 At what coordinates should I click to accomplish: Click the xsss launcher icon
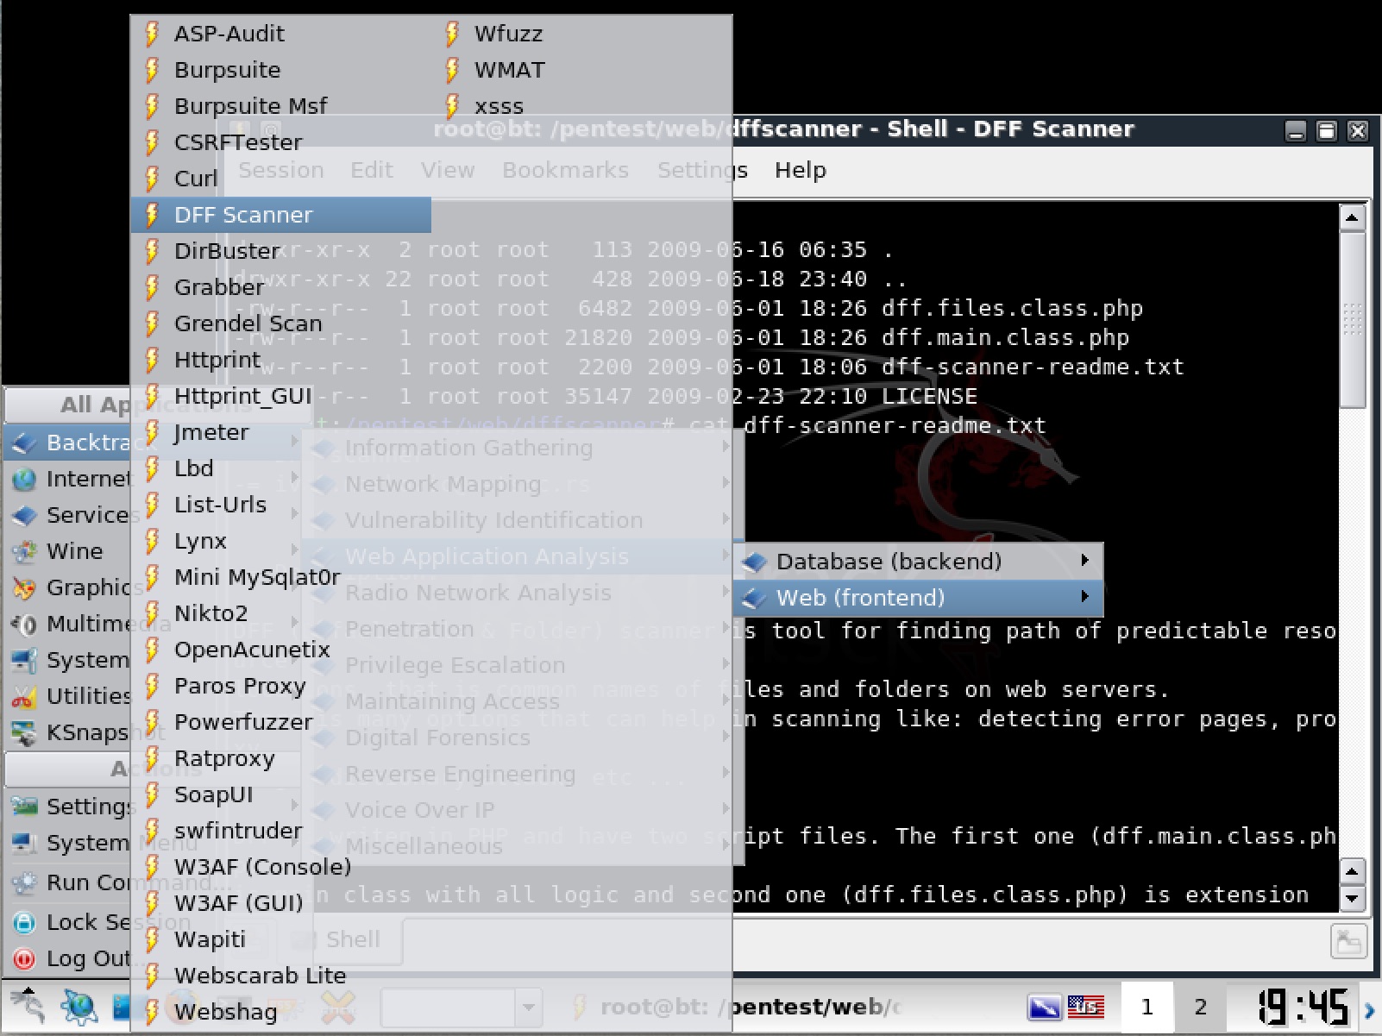[452, 106]
